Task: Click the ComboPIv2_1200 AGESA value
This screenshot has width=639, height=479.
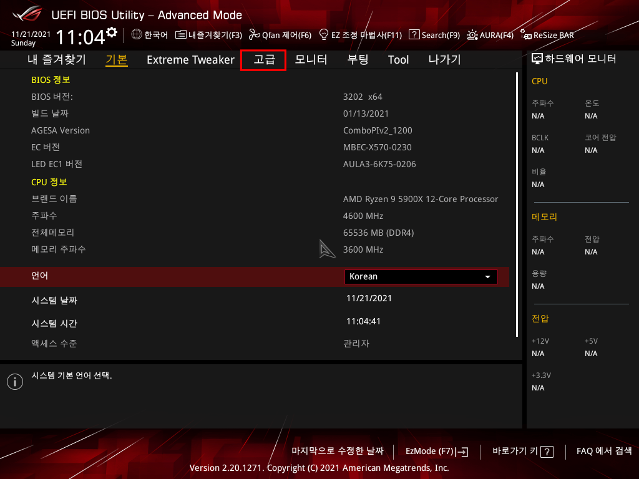Action: coord(378,130)
